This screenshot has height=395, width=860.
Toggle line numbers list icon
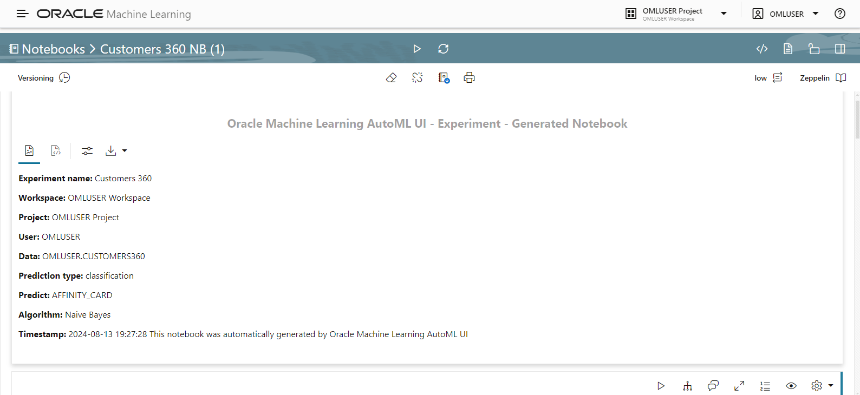[x=765, y=386]
